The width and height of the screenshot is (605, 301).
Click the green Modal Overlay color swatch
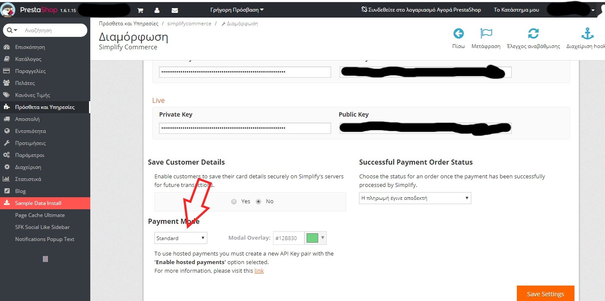312,238
